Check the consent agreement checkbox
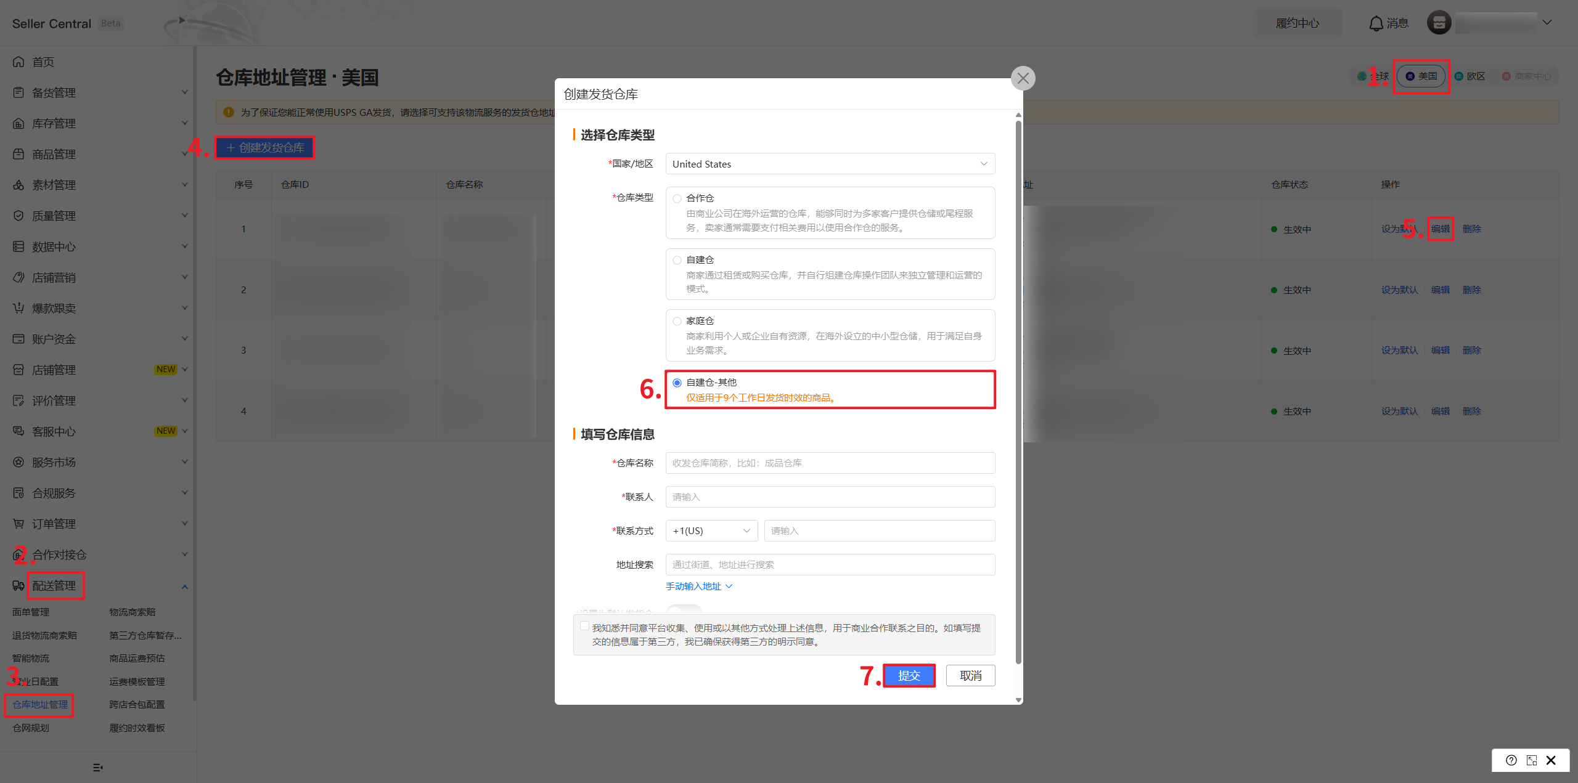 point(584,626)
